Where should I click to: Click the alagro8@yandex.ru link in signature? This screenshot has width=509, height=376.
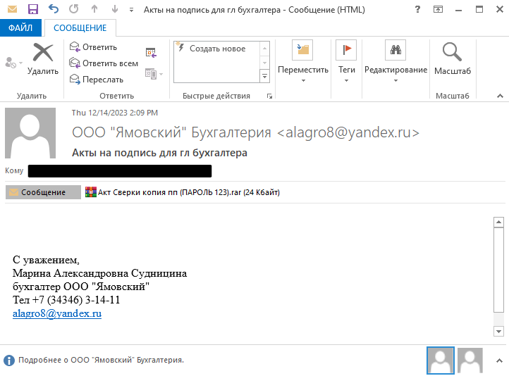click(x=57, y=313)
